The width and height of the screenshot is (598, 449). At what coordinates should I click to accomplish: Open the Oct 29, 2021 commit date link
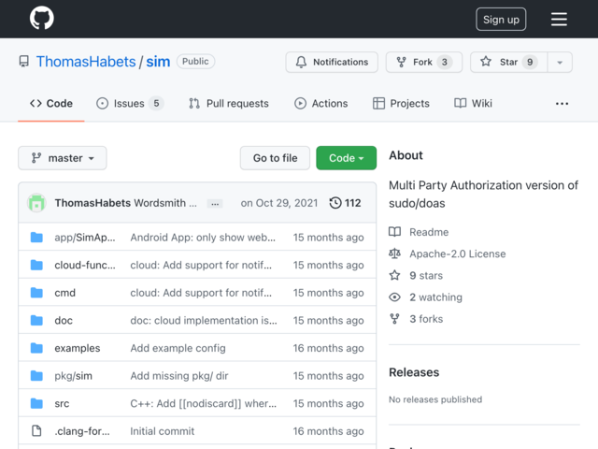(x=279, y=203)
